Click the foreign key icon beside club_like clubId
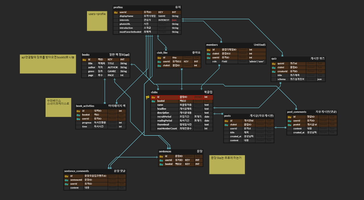364x200 pixels. [159, 65]
